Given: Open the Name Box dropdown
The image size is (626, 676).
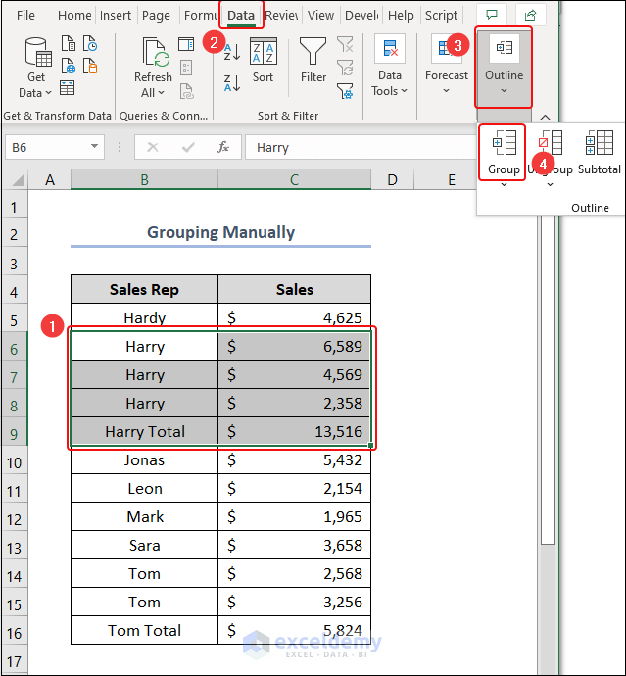Looking at the screenshot, I should click(x=94, y=147).
